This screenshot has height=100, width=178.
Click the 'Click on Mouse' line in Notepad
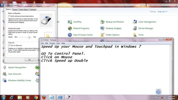tap(57, 57)
